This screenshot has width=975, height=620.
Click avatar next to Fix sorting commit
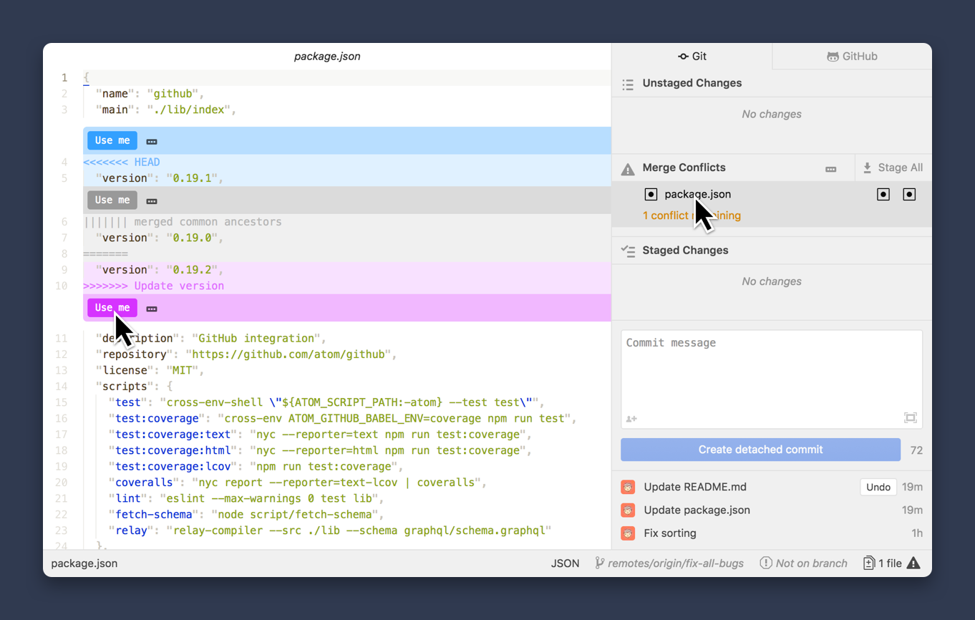tap(628, 533)
